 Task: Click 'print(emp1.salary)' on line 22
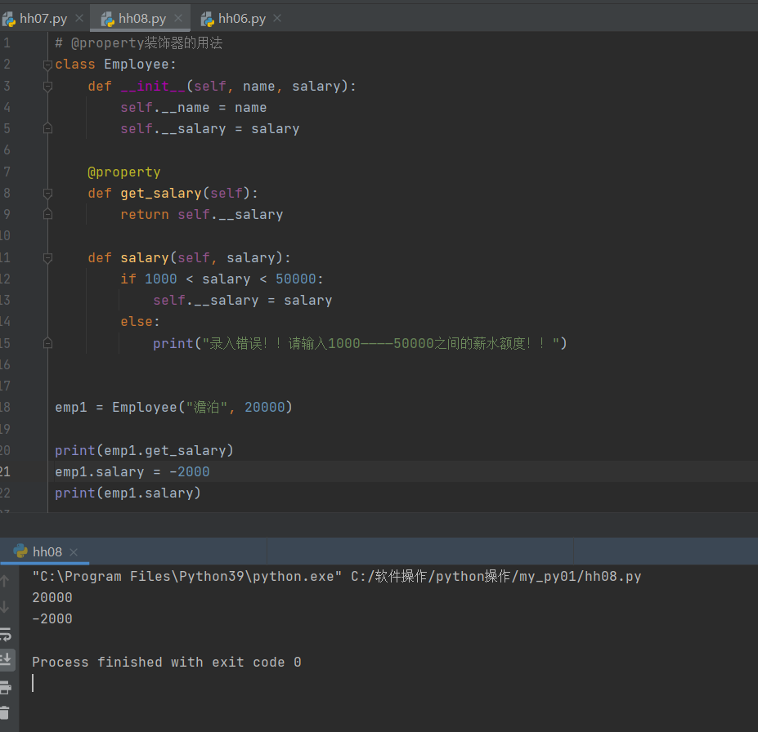click(x=128, y=493)
